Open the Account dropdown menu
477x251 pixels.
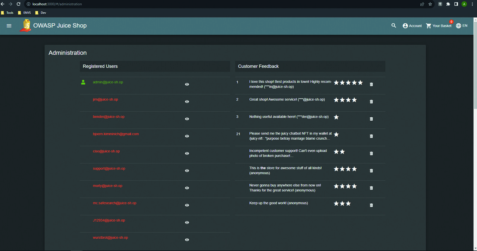click(412, 26)
